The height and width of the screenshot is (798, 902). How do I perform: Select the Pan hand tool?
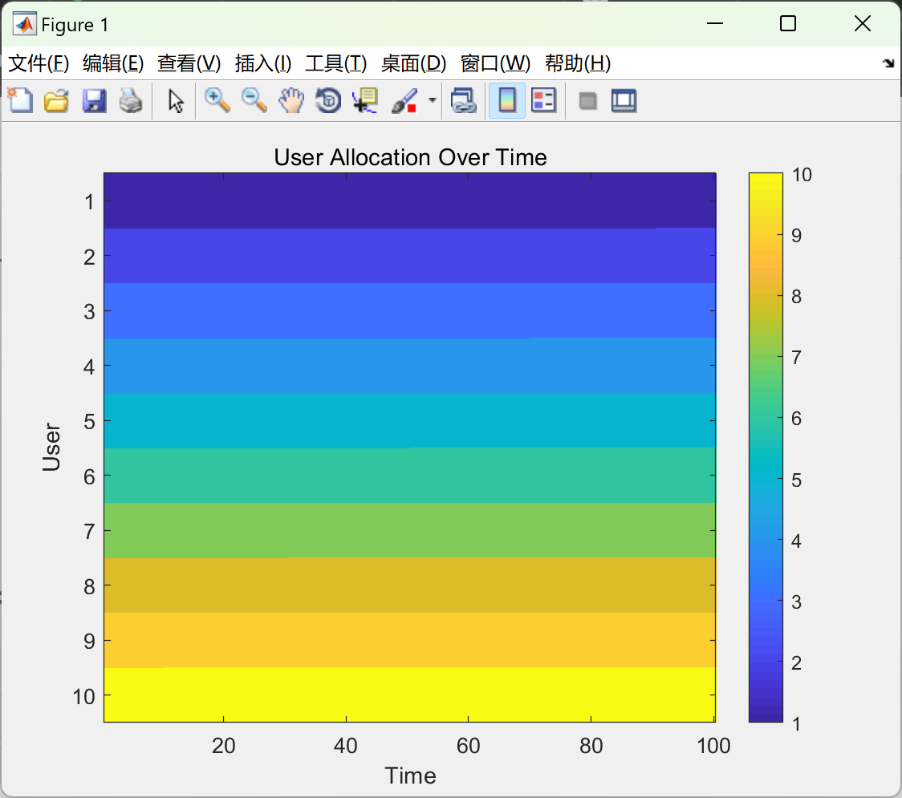pos(291,100)
